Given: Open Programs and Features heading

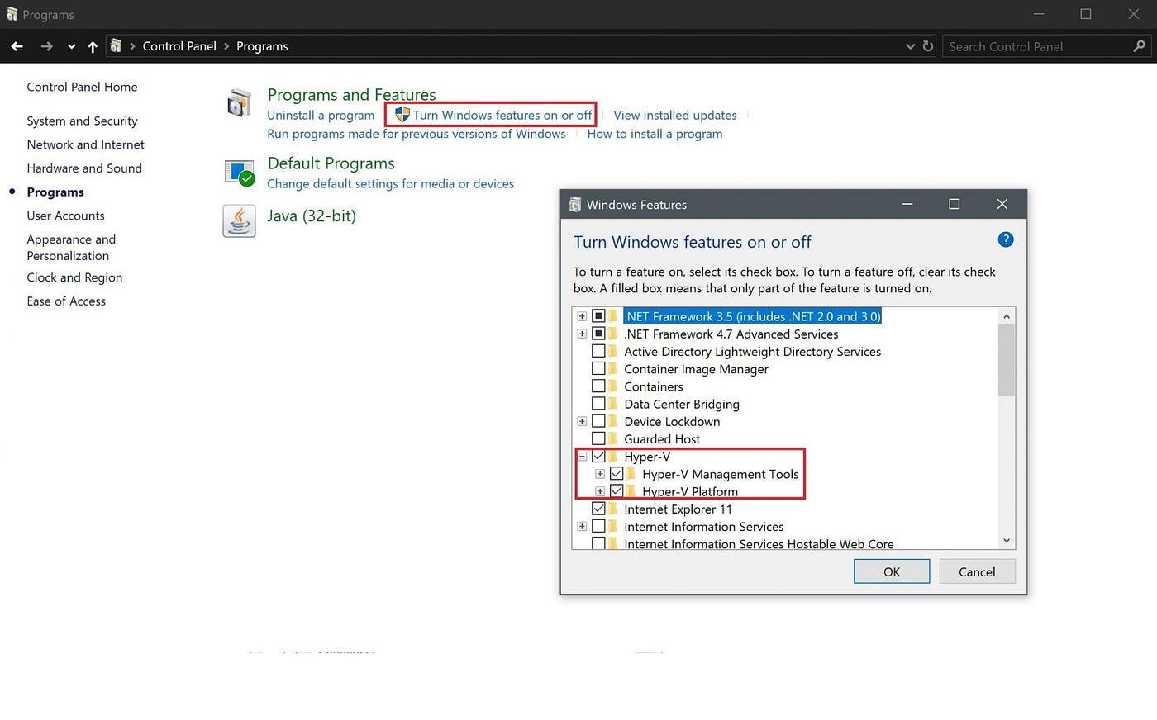Looking at the screenshot, I should pos(351,94).
